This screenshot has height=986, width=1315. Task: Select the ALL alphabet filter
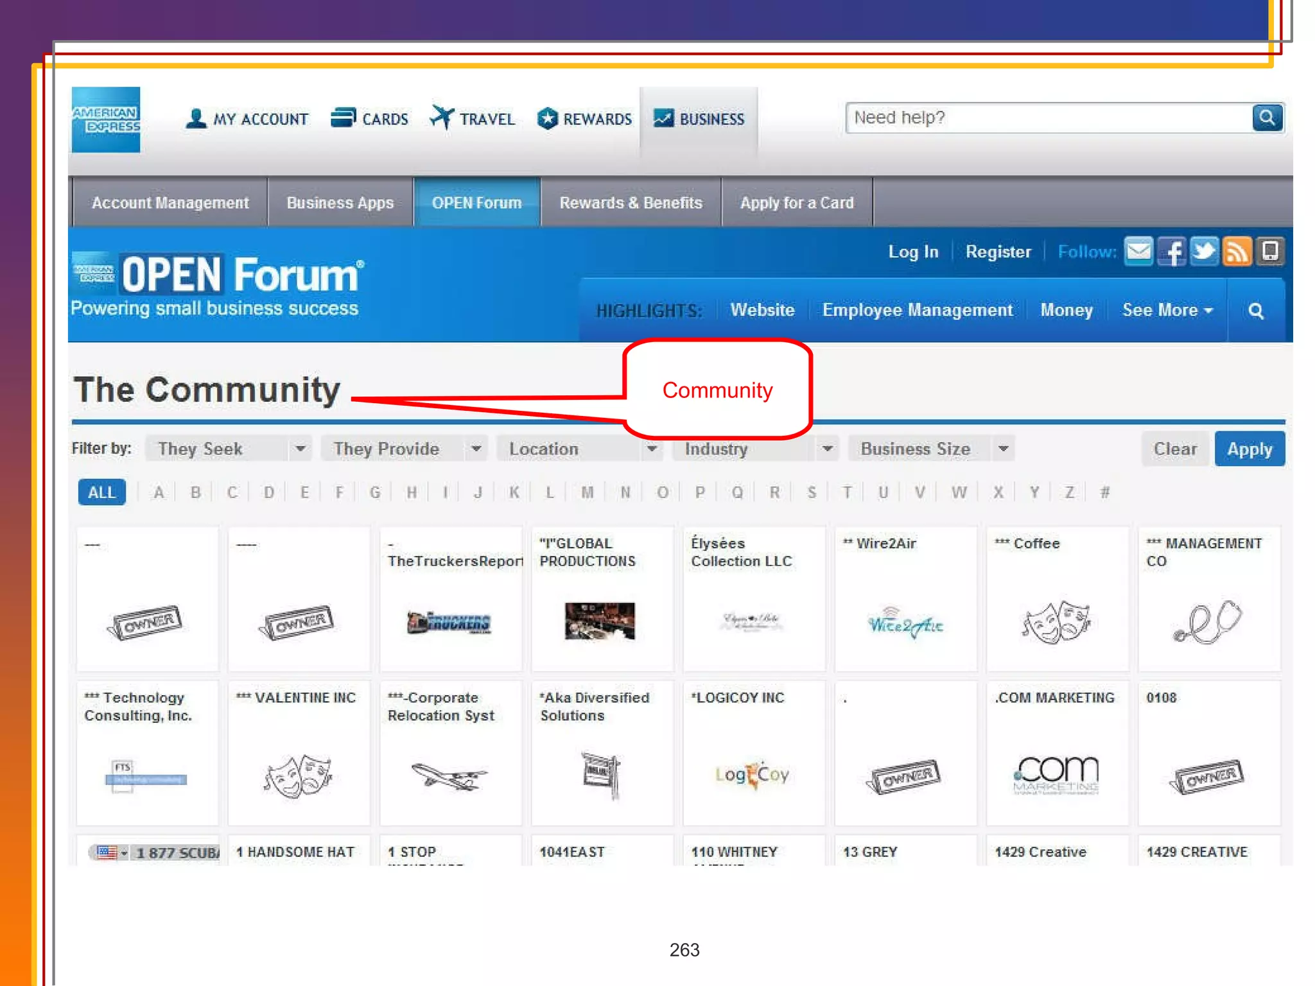(x=101, y=492)
